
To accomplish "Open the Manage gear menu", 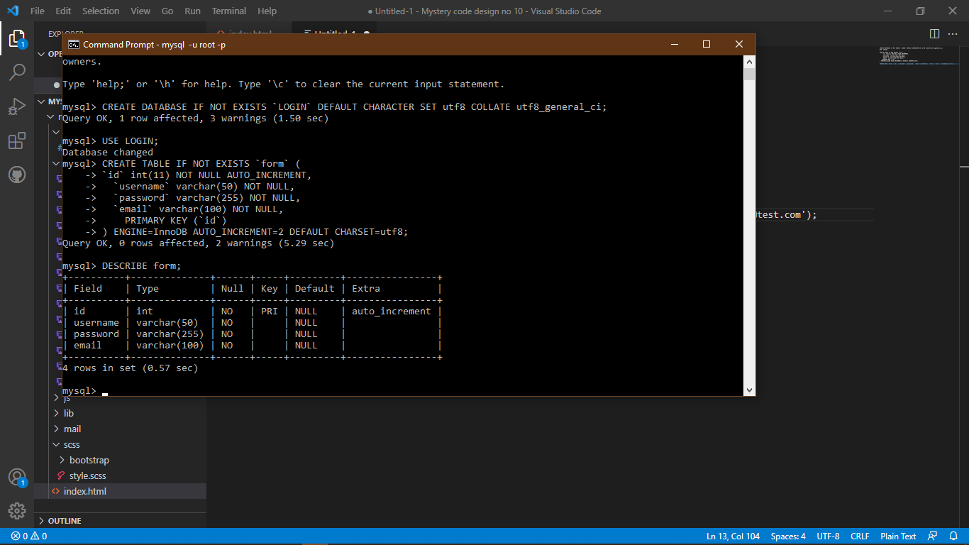I will click(17, 511).
